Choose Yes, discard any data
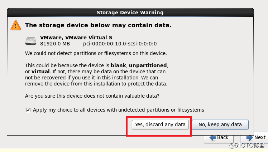This screenshot has width=268, height=152. [160, 124]
